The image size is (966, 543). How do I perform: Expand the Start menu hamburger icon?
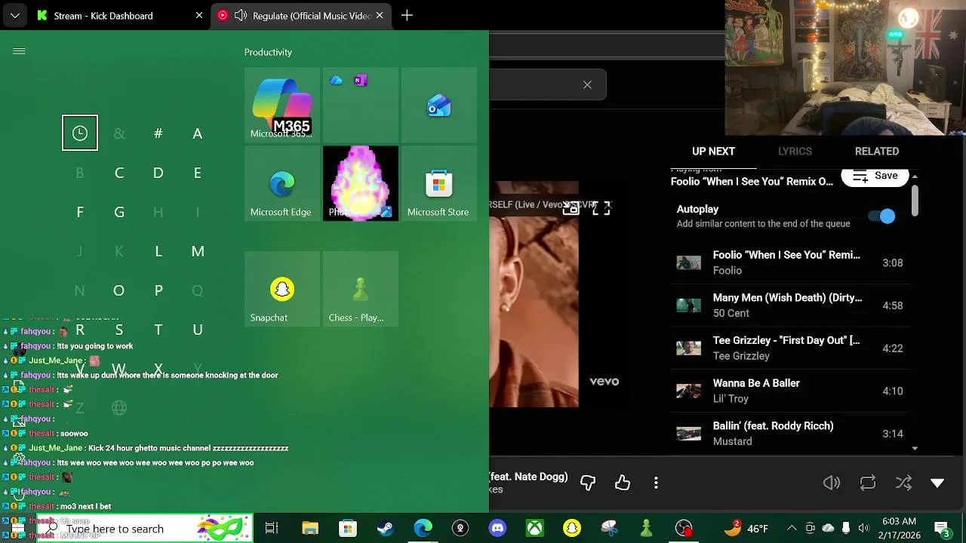tap(19, 51)
